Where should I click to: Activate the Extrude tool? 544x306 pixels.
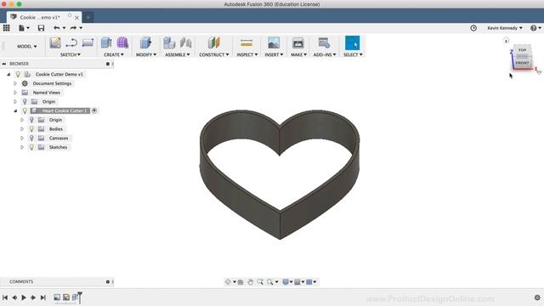pyautogui.click(x=106, y=43)
